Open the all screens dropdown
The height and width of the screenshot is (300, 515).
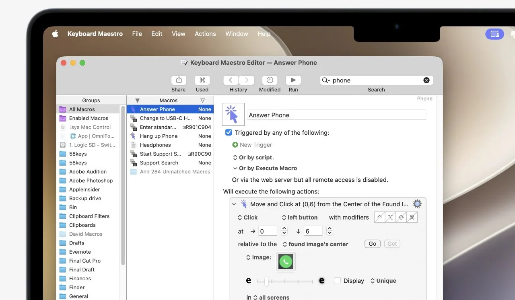coord(271,298)
